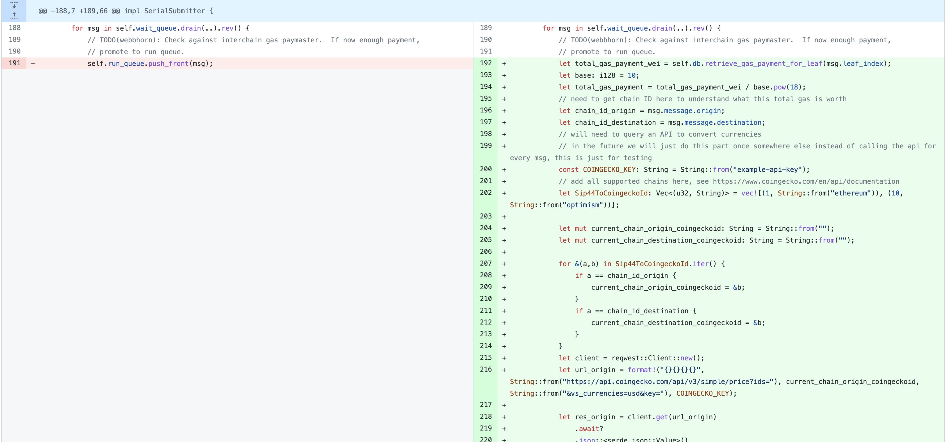Click '.await?' on line 219
The width and height of the screenshot is (952, 442).
point(589,429)
